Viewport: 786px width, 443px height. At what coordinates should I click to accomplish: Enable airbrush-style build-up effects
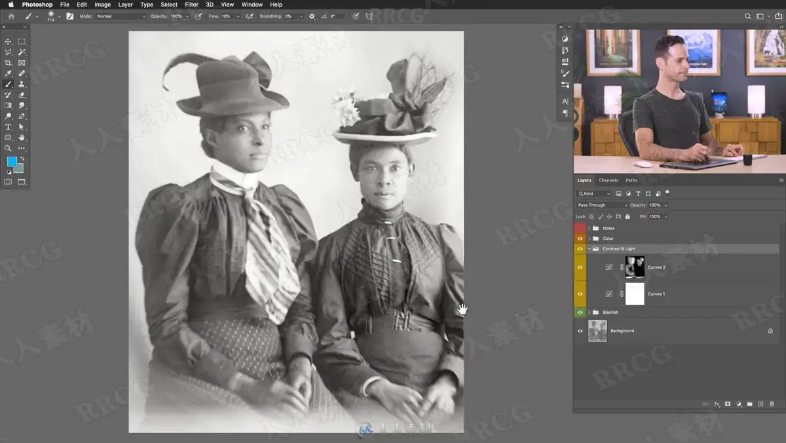(x=250, y=16)
